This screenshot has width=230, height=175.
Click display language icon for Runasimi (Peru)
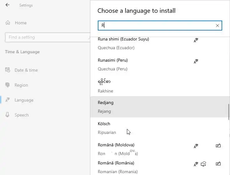[x=196, y=61]
